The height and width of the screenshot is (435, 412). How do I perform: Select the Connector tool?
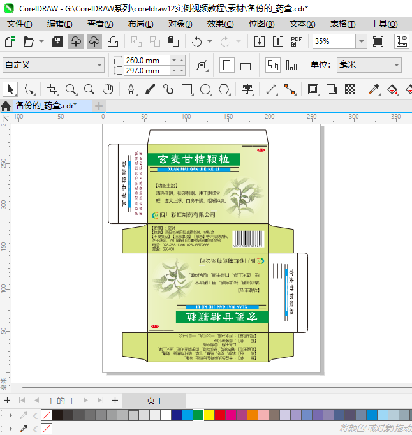[x=290, y=89]
